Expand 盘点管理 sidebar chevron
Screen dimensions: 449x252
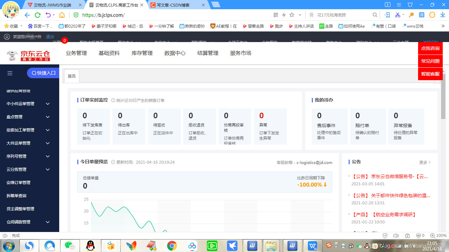[x=48, y=117]
